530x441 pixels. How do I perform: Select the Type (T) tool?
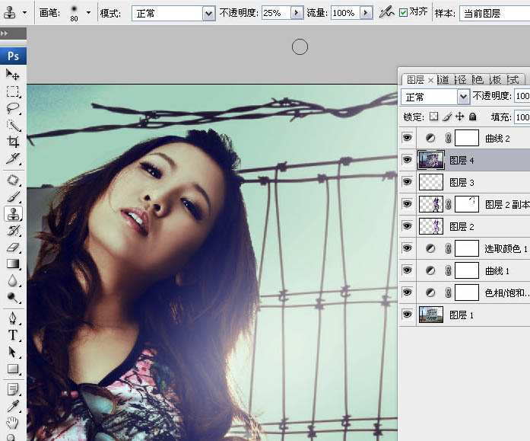click(x=13, y=335)
